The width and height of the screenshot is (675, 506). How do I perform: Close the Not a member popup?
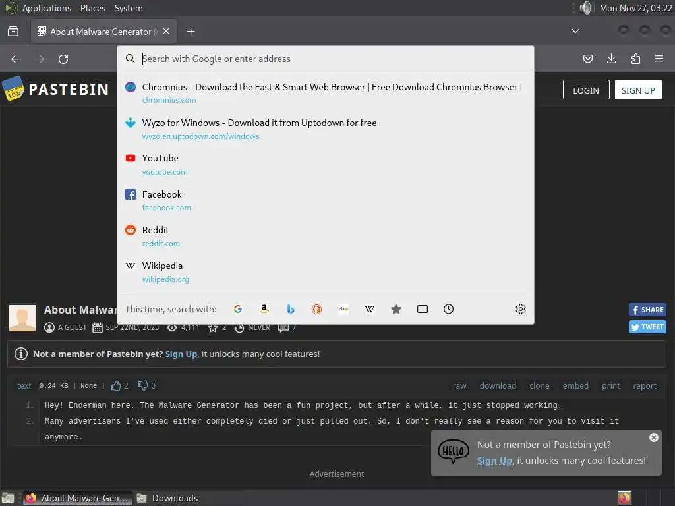tap(653, 437)
